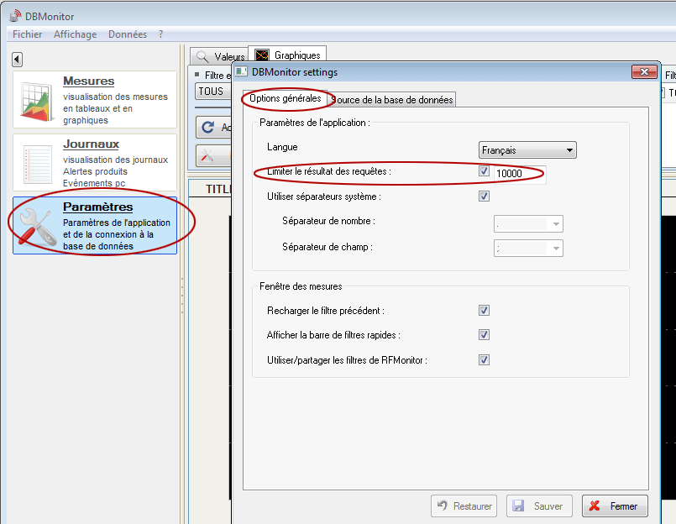
Task: Toggle Utiliser/partager les filtres de RFMonitor
Action: (x=484, y=359)
